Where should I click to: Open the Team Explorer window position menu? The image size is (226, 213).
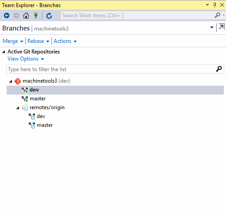pos(207,5)
